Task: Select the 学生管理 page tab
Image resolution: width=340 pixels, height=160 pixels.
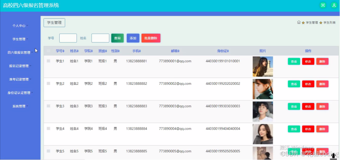Action: point(54,22)
